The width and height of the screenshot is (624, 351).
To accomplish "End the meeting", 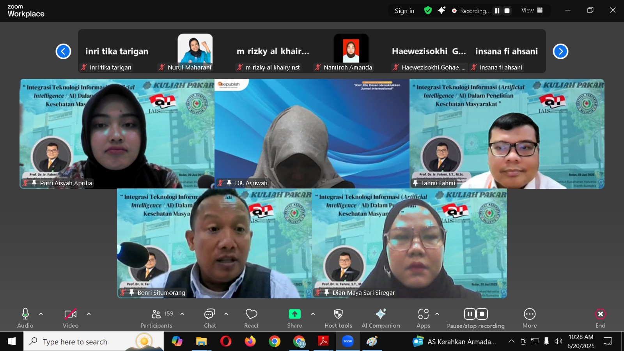I will pos(600,318).
